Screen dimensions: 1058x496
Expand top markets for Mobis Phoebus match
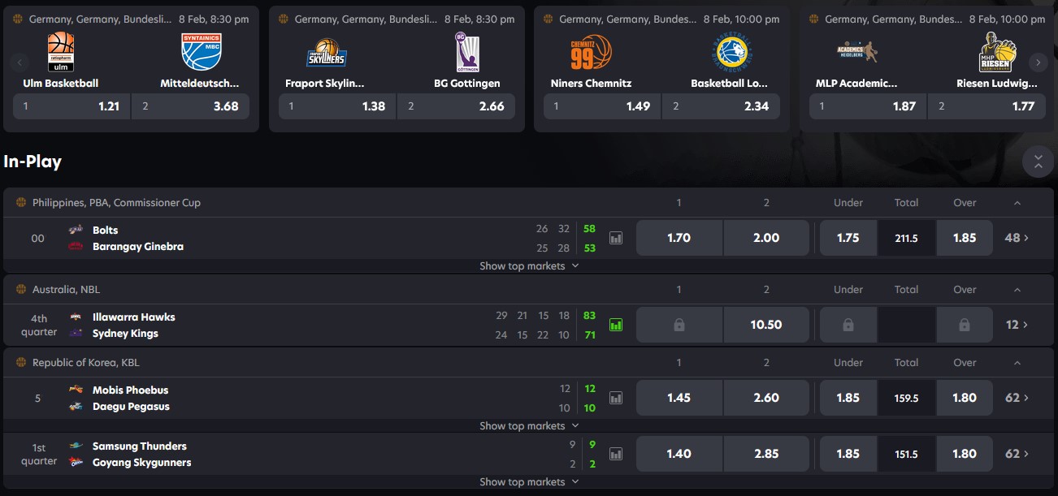tap(529, 425)
